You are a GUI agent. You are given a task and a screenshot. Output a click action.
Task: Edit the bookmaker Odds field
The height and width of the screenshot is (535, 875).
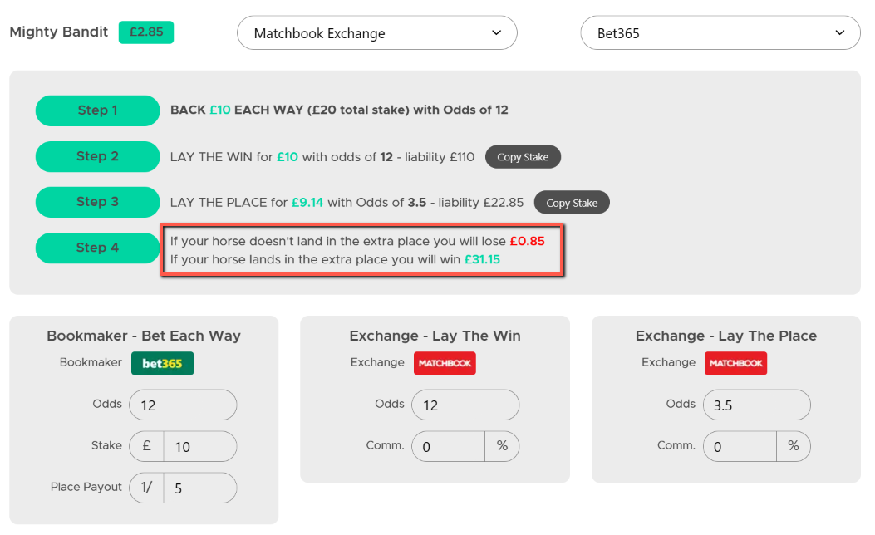(x=183, y=405)
